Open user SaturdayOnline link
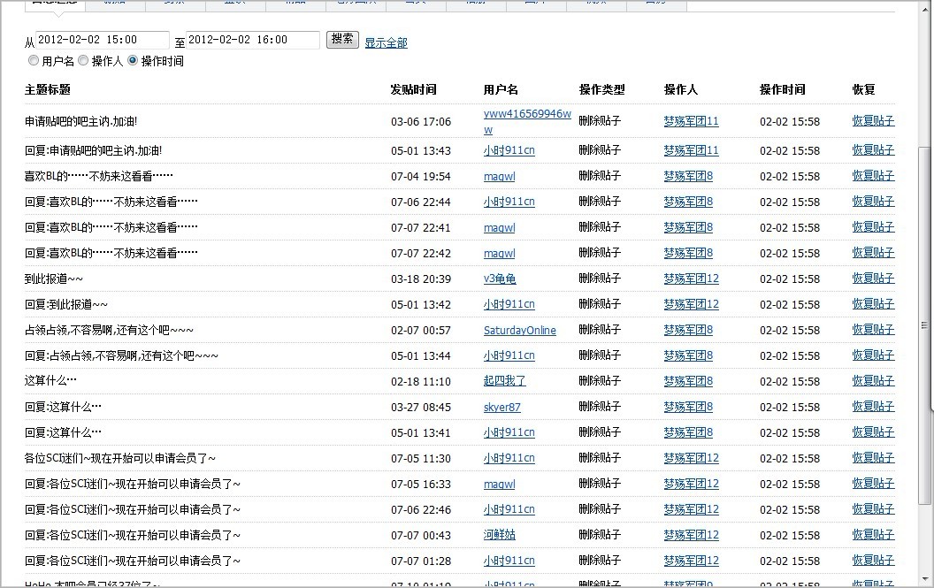This screenshot has width=934, height=588. [519, 330]
